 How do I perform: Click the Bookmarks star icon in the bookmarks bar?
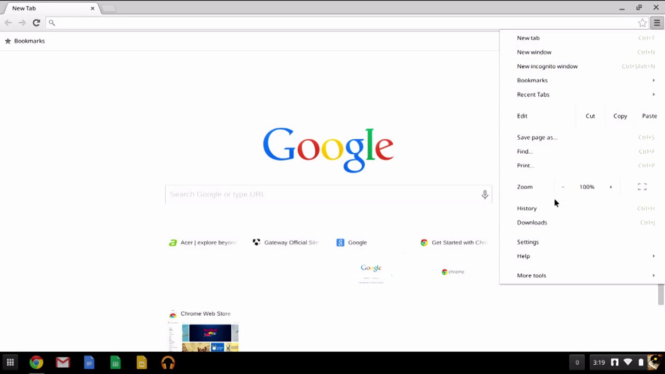(8, 41)
